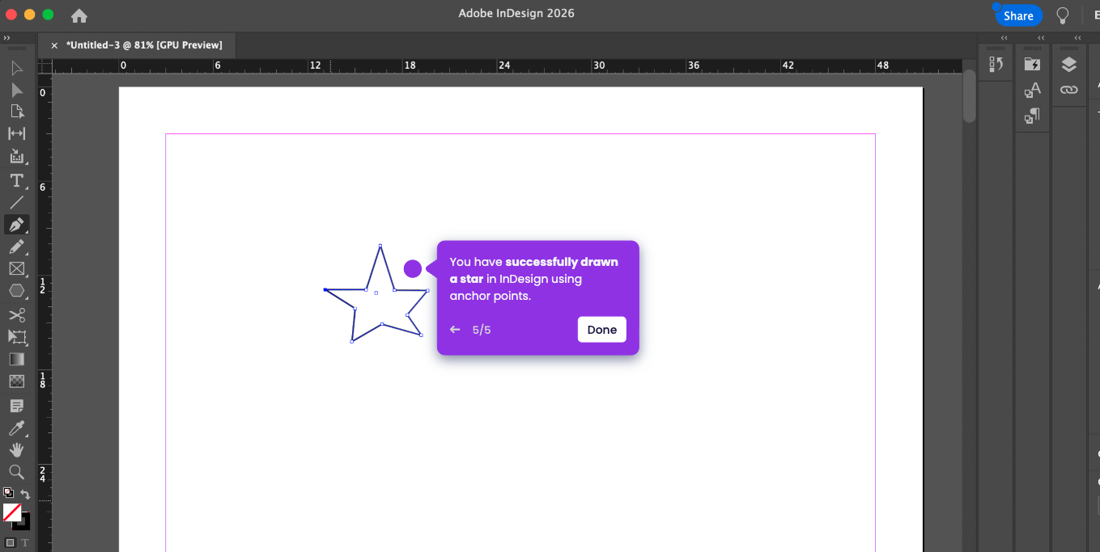Click the "5/5" step counter
The height and width of the screenshot is (552, 1100).
click(482, 330)
